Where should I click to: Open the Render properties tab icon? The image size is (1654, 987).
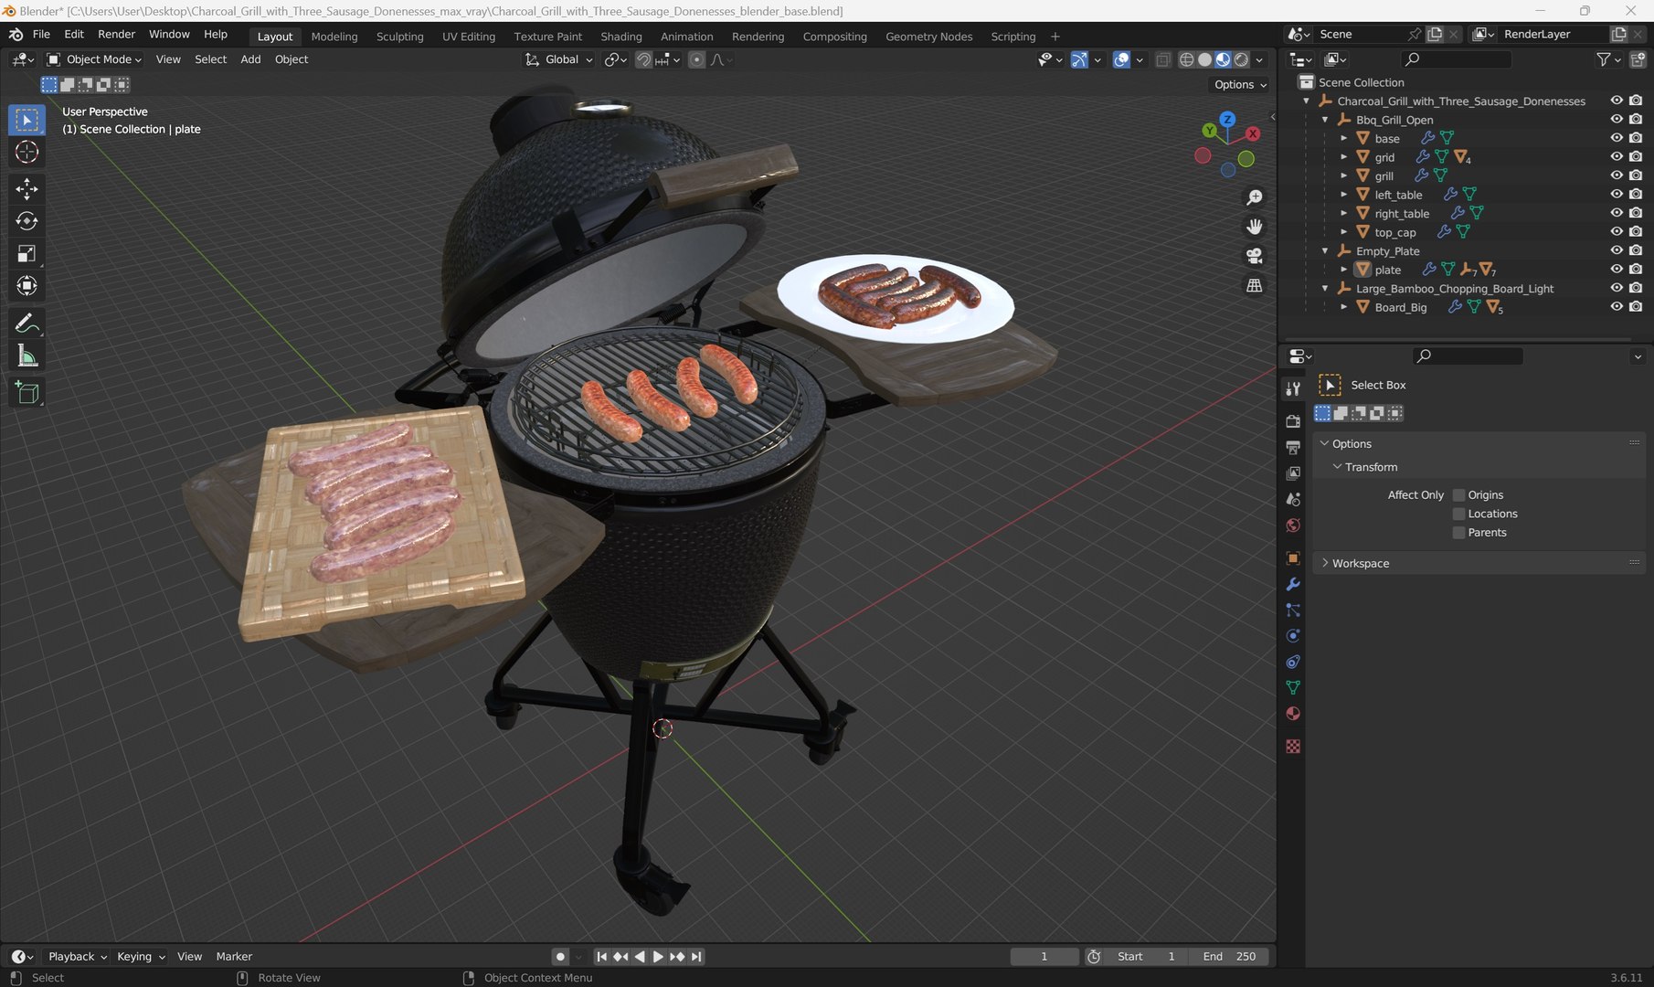point(1293,421)
